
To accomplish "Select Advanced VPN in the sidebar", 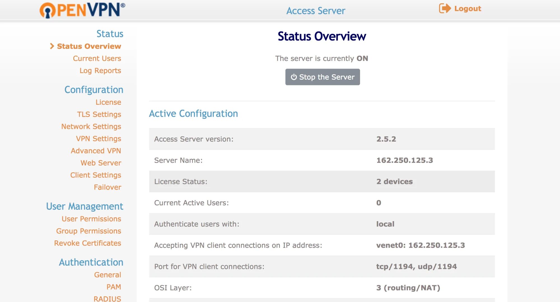I will 96,151.
